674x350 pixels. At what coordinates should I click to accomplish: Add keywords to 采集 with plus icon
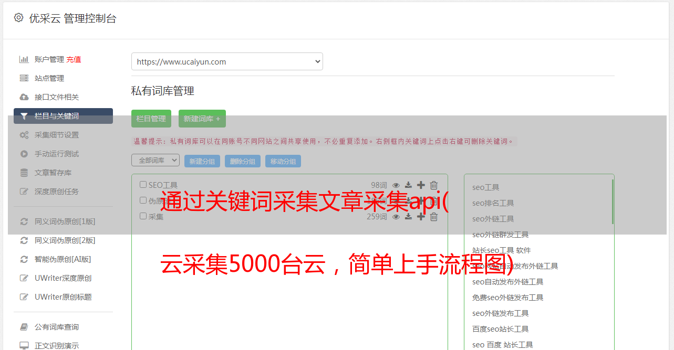(421, 217)
